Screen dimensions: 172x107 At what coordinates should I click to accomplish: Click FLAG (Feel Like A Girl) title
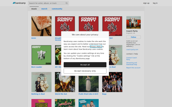pos(88,94)
